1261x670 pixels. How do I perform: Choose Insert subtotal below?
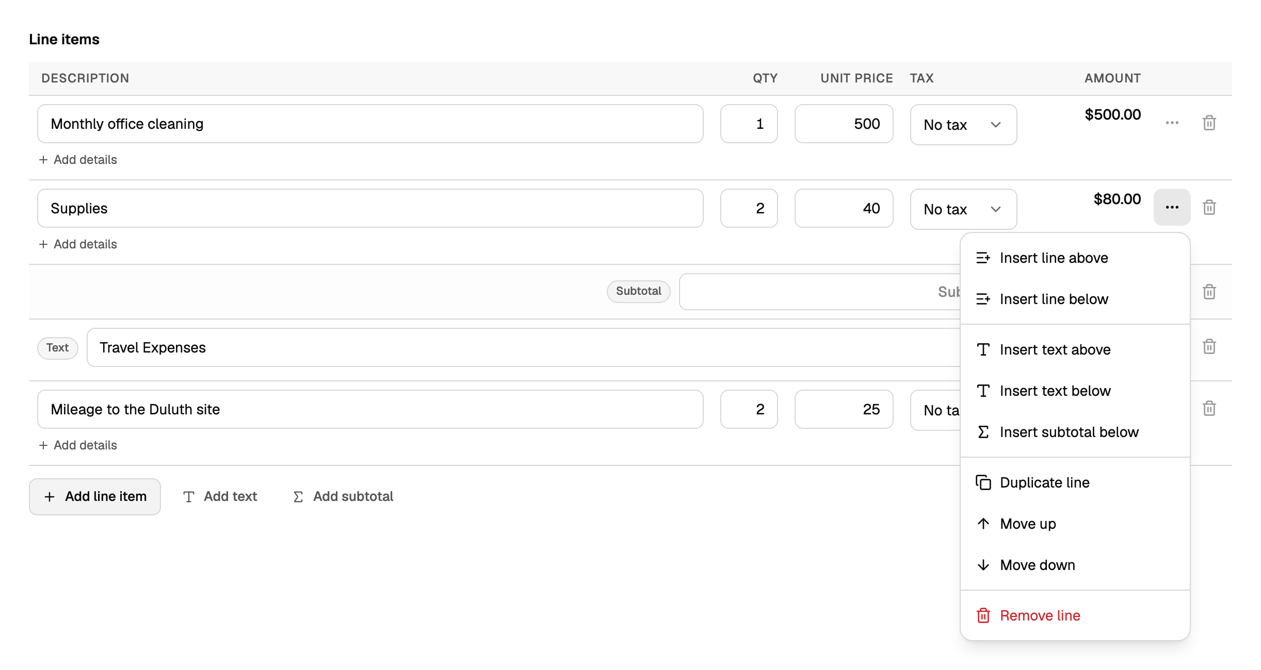(1075, 432)
